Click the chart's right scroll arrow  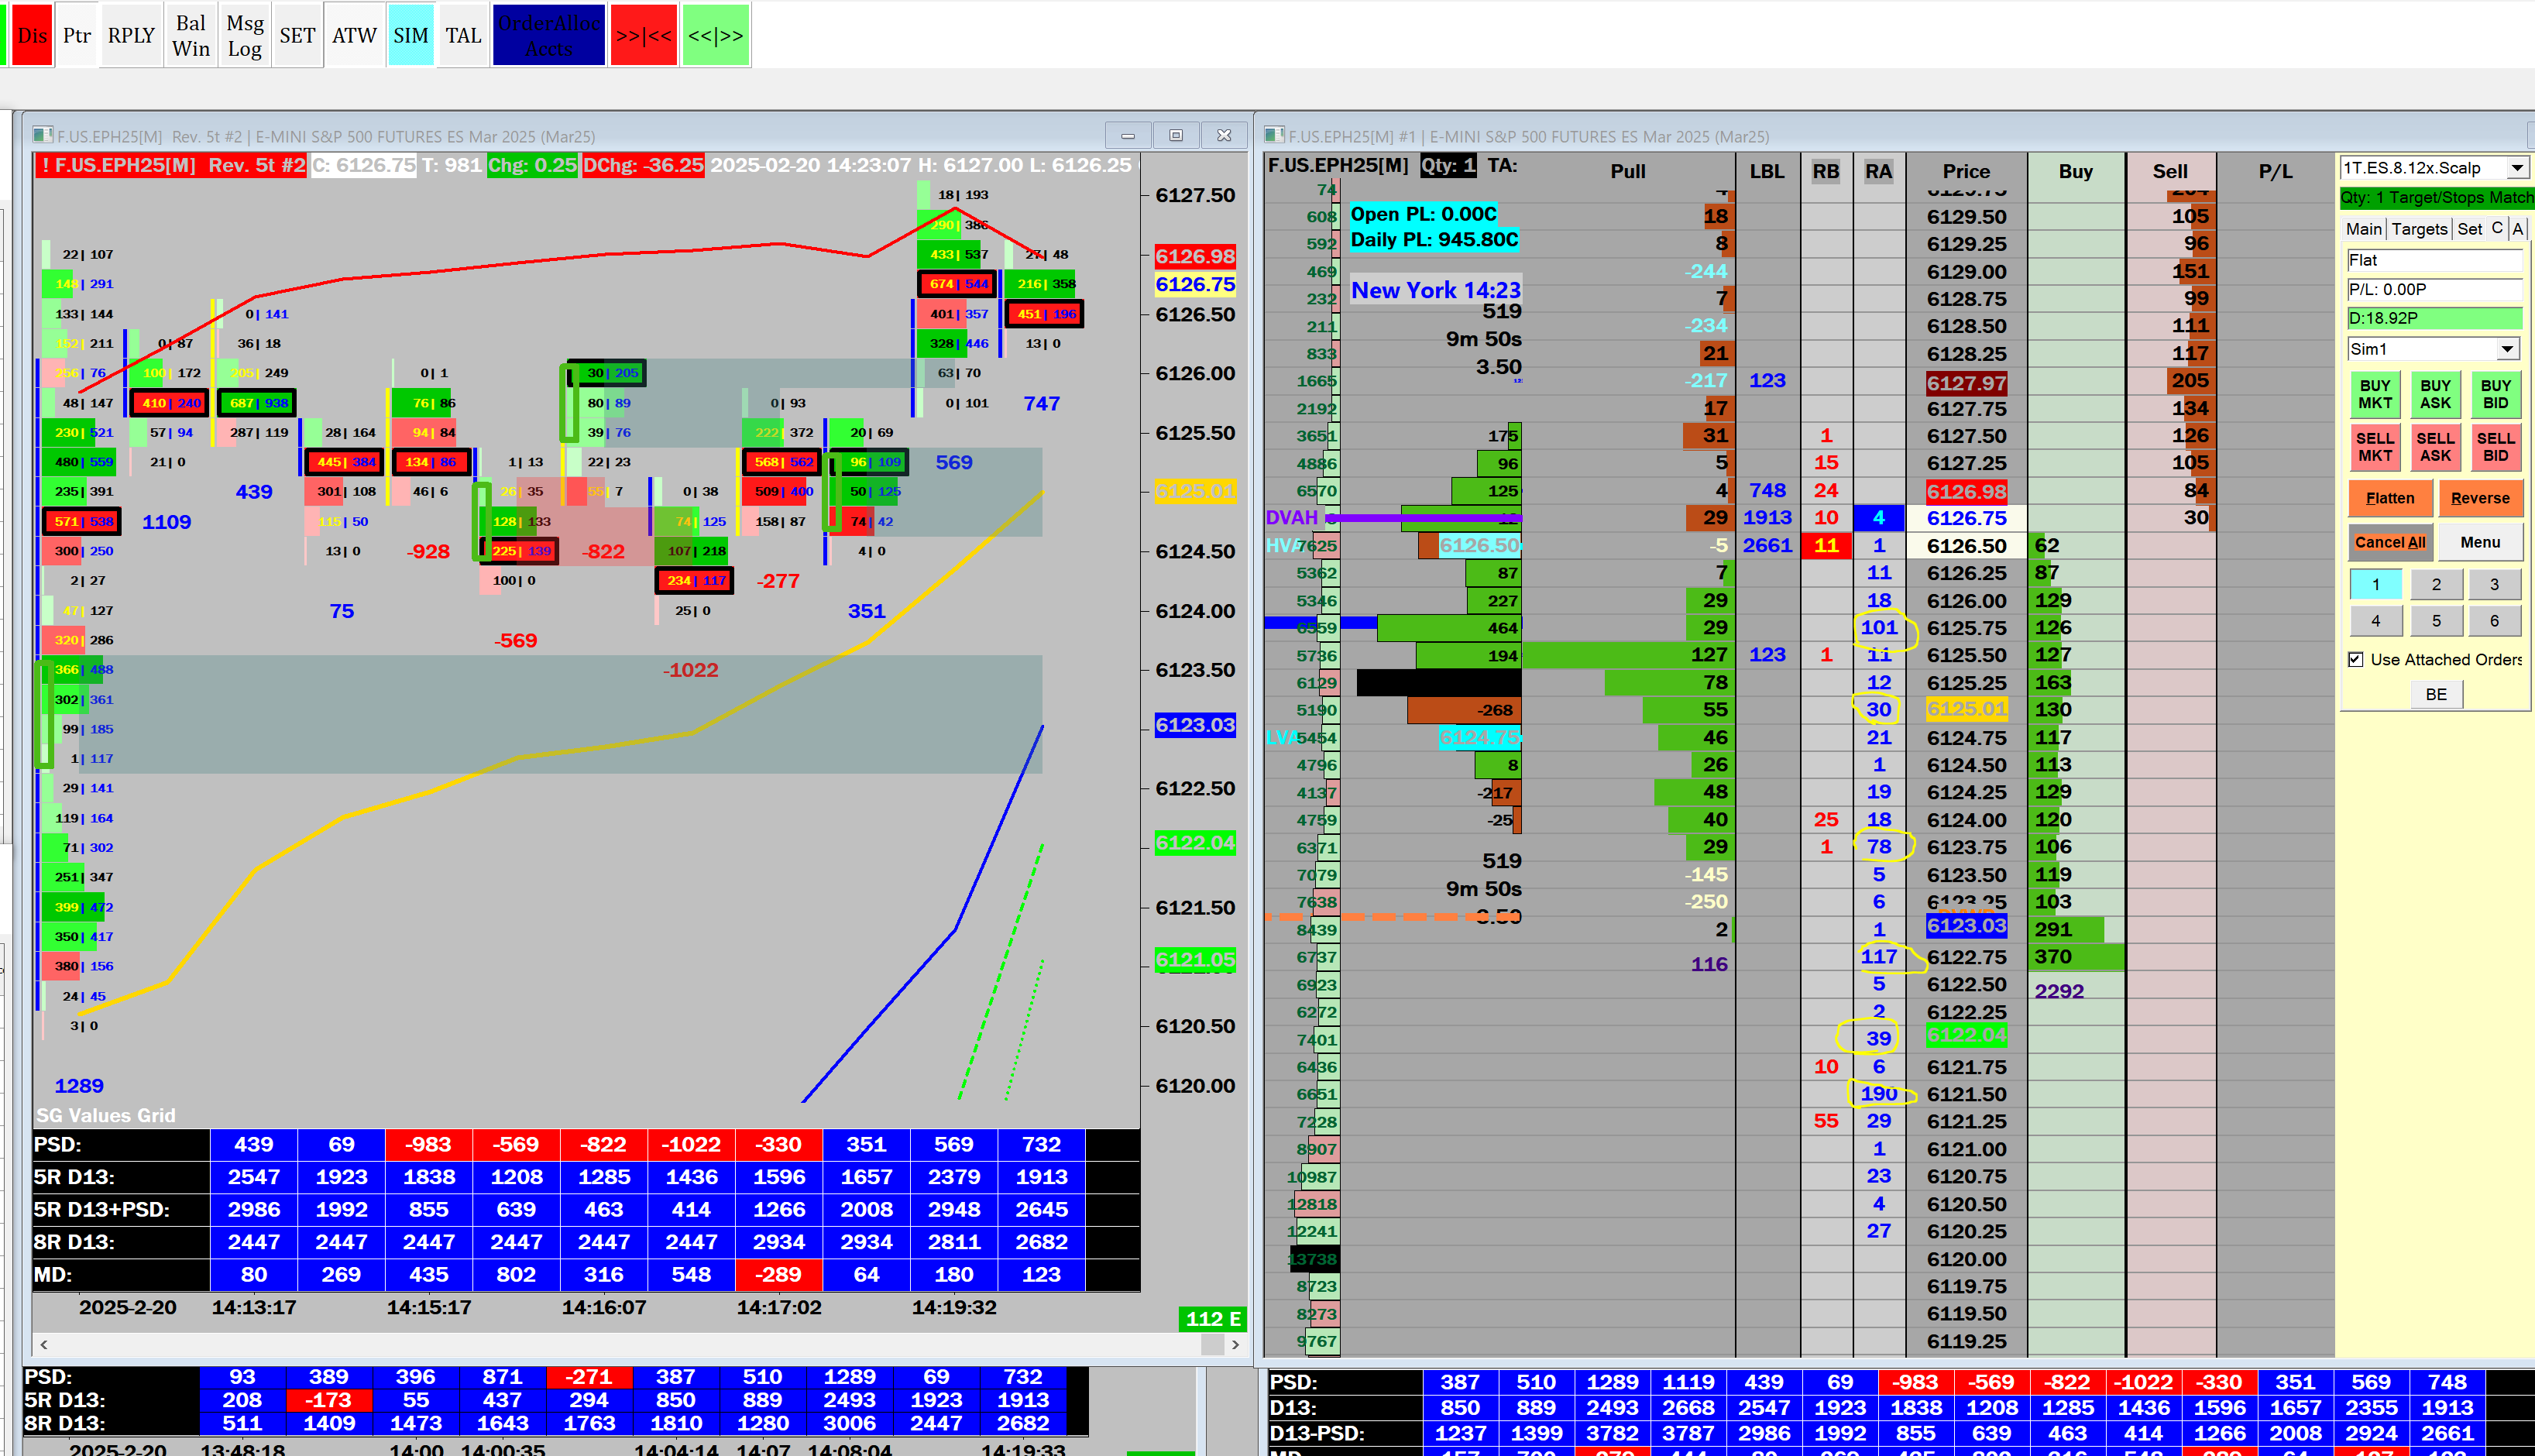1236,1345
